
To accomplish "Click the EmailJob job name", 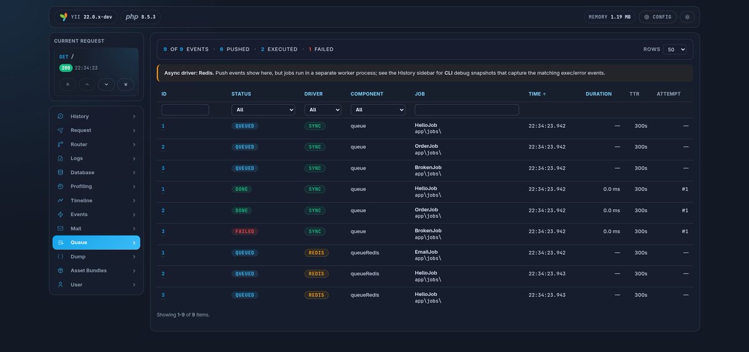I will 426,252.
